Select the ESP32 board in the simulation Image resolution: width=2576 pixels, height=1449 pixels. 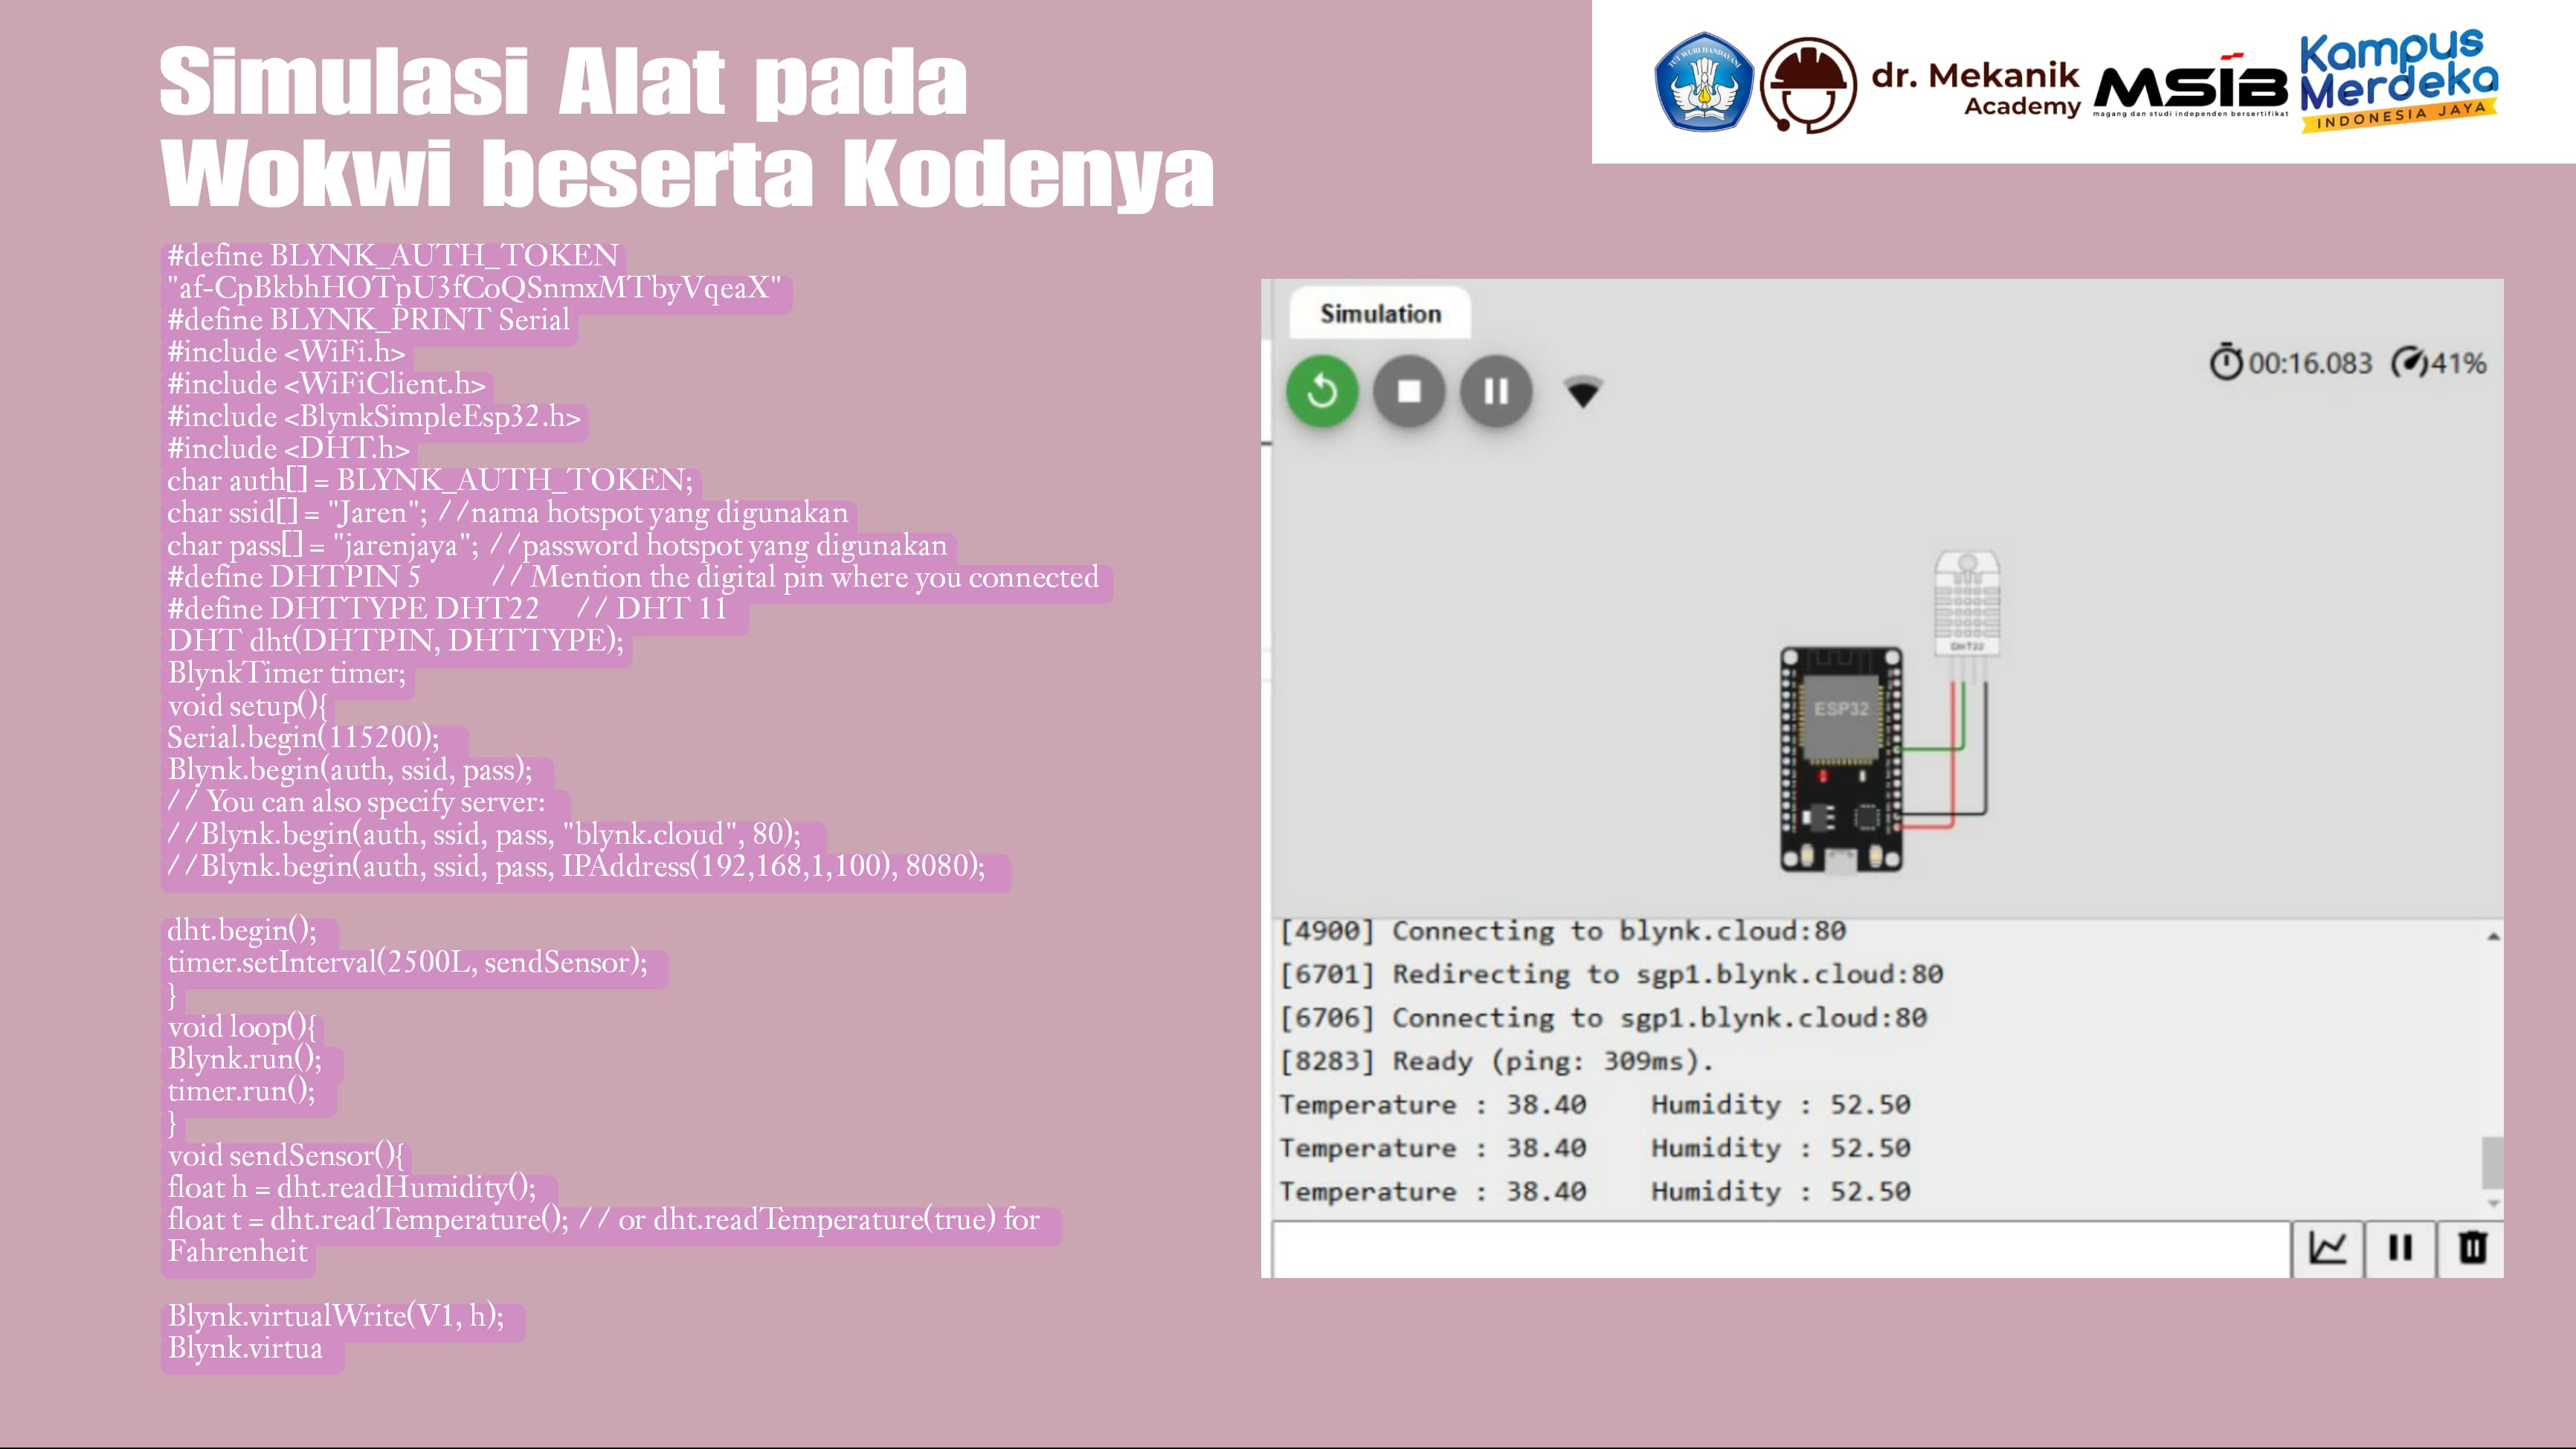1841,759
